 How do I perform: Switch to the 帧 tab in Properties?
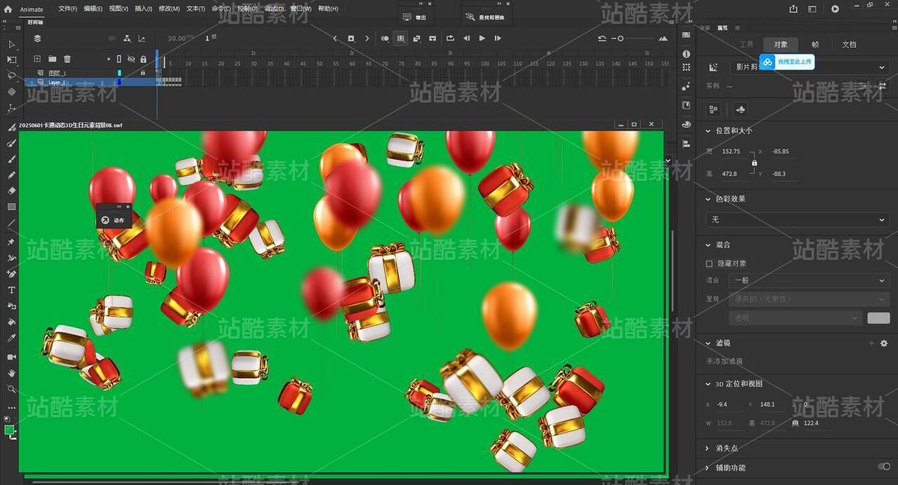click(x=816, y=44)
